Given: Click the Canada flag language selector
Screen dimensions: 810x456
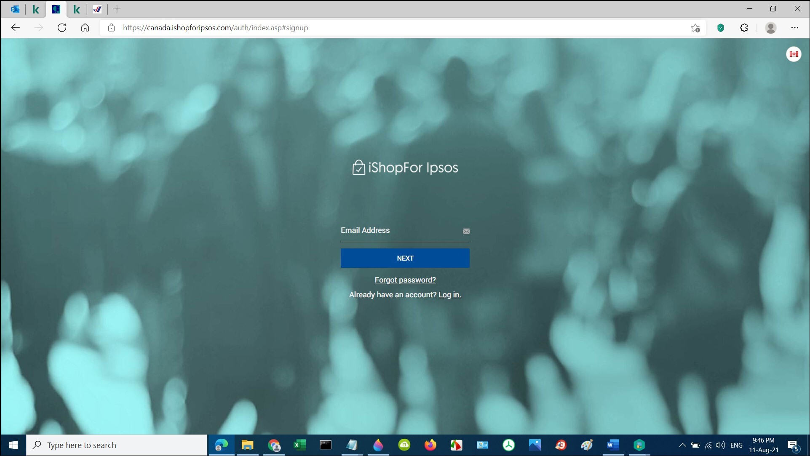Looking at the screenshot, I should (x=794, y=54).
